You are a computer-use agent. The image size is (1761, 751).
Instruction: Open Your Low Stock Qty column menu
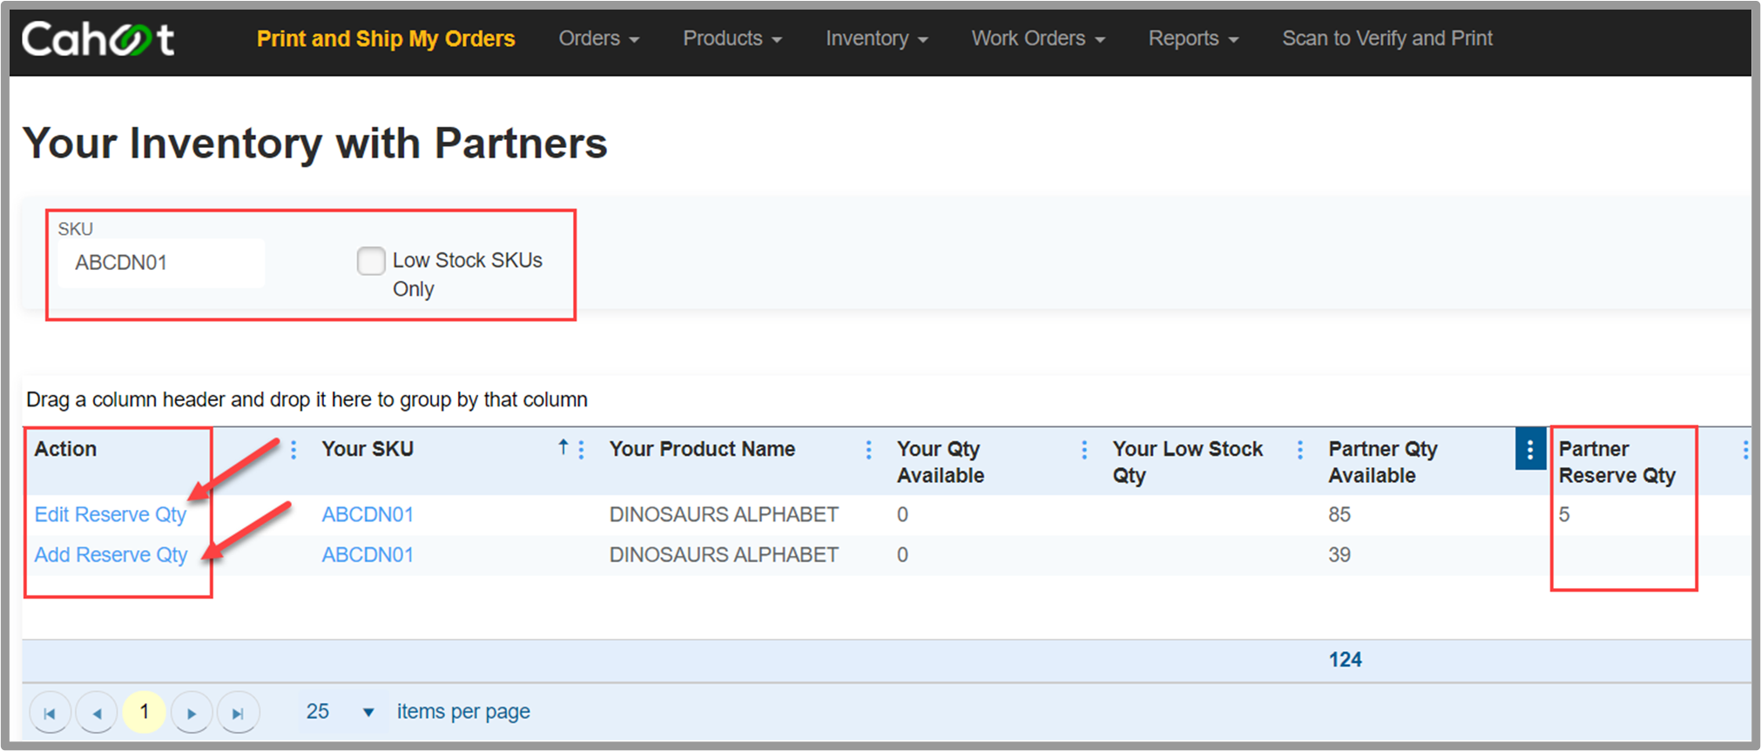pos(1300,450)
